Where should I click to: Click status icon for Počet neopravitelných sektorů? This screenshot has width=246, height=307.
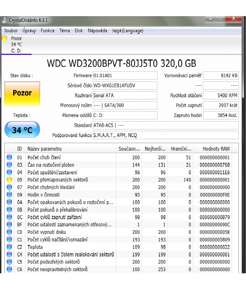[x=9, y=269]
